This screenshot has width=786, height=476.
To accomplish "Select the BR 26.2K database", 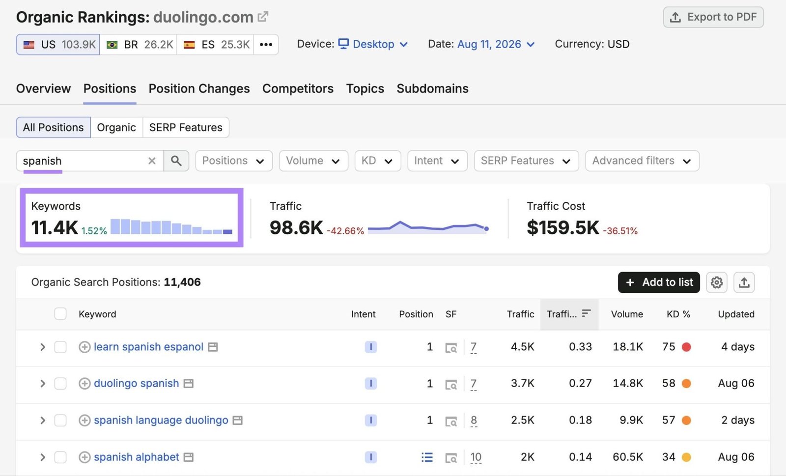I will pos(139,45).
